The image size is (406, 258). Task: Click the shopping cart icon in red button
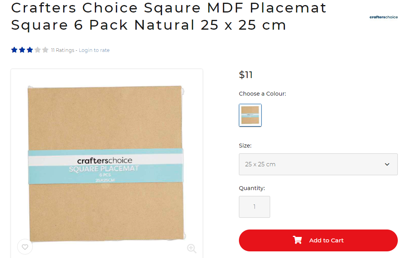pos(297,240)
